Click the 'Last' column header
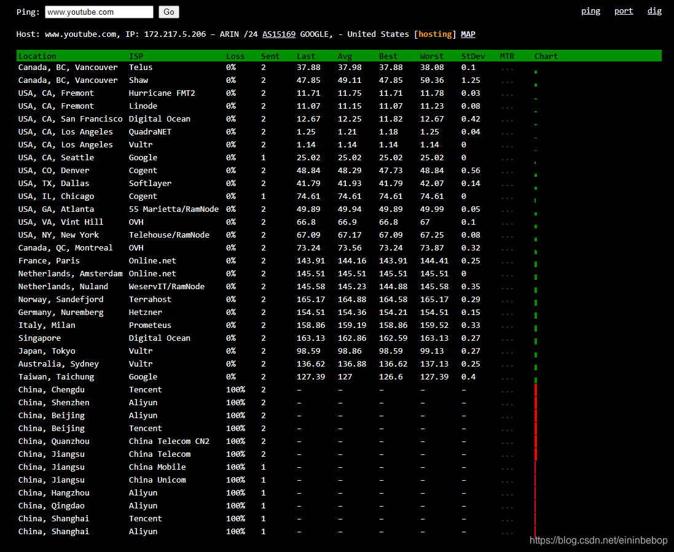 (305, 56)
